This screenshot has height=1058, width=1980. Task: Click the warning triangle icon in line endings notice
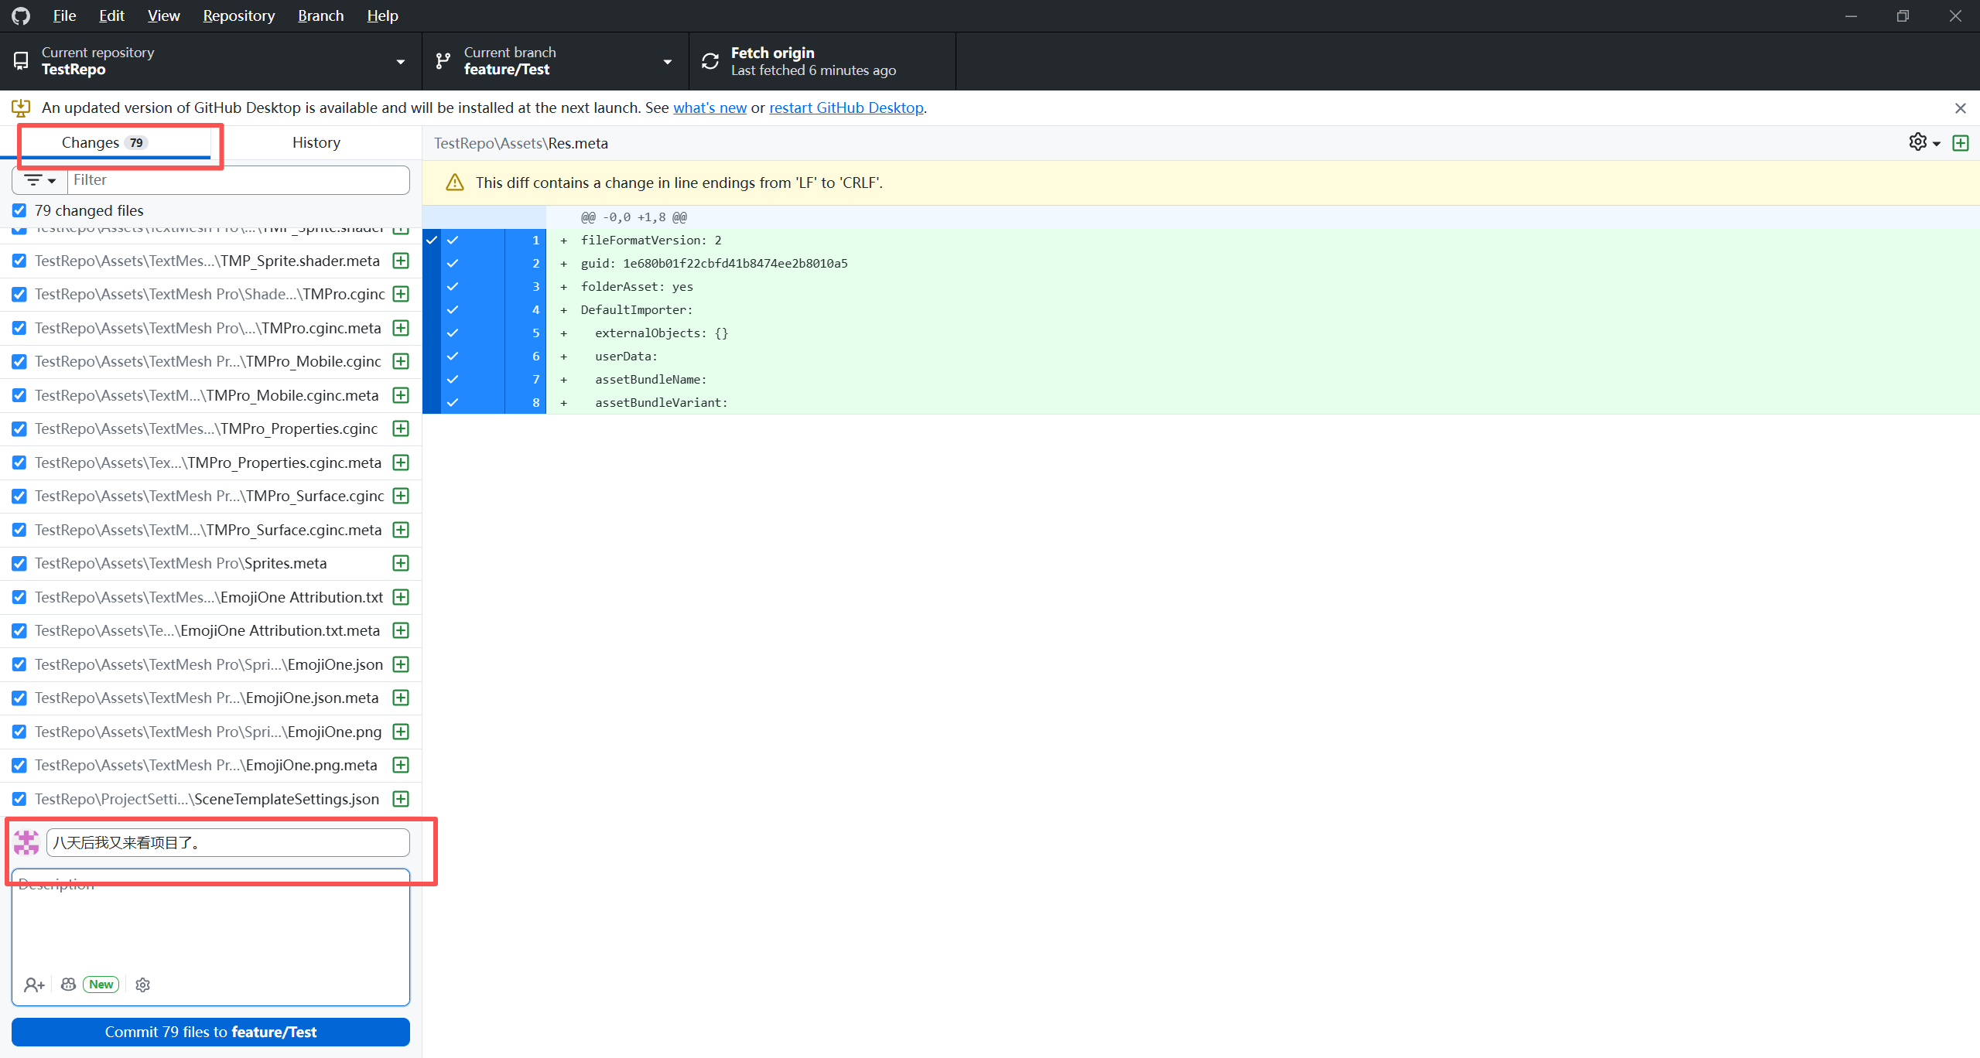455,183
